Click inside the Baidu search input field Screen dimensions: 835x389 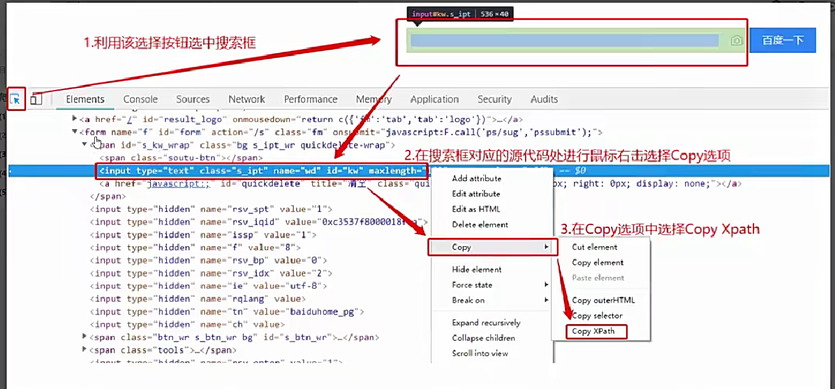[x=564, y=41]
